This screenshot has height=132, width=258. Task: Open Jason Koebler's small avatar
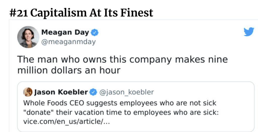[28, 92]
